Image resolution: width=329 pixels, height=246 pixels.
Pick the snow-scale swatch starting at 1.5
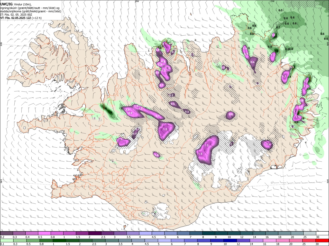(82, 233)
